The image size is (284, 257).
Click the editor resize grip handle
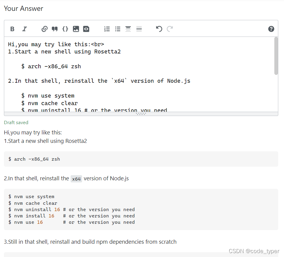click(141, 114)
